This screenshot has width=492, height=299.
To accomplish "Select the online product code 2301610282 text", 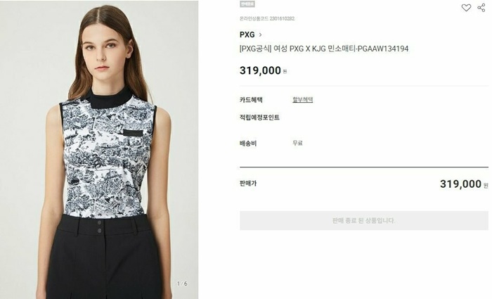I will click(x=267, y=18).
